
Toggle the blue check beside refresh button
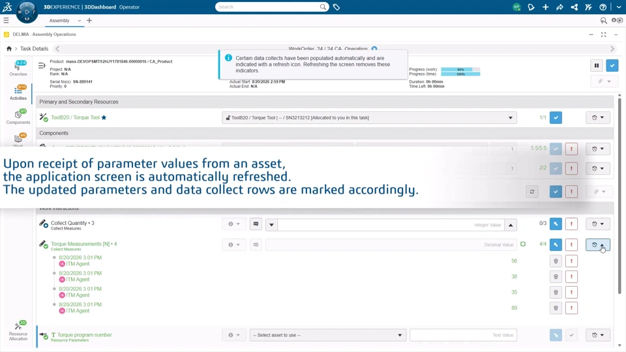point(556,192)
